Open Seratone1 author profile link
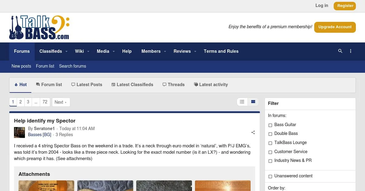Screen dimensions: 365x191 (44, 129)
